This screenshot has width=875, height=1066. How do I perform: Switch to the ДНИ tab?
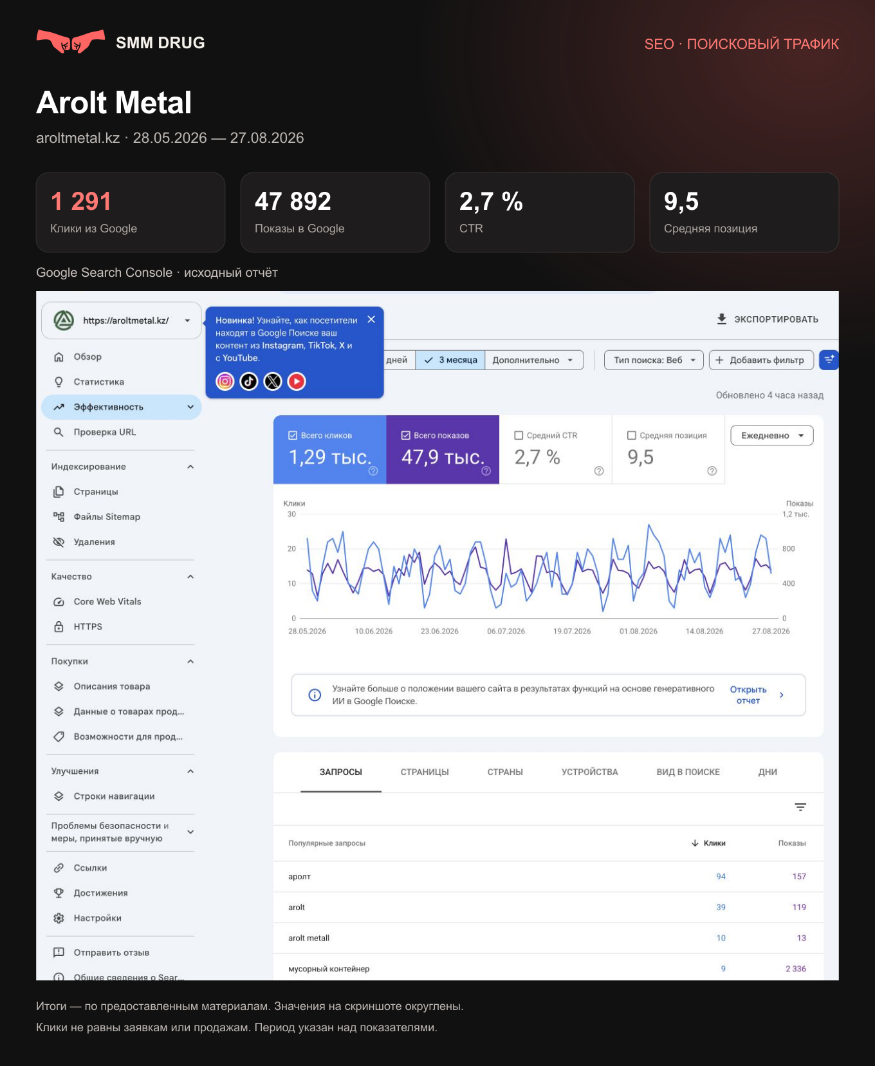coord(768,772)
